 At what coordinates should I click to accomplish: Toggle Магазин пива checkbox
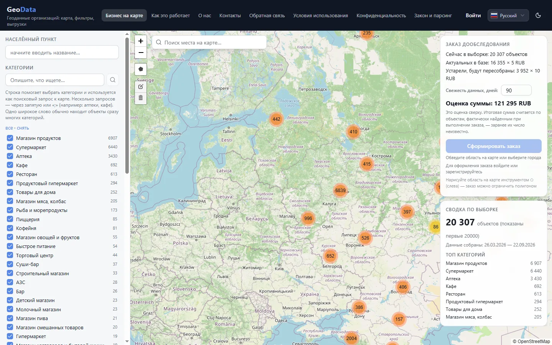pyautogui.click(x=10, y=318)
